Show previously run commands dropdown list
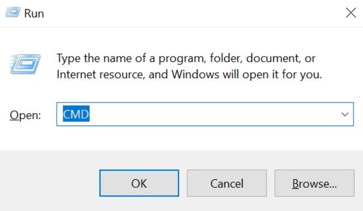The image size is (363, 211). tap(345, 114)
